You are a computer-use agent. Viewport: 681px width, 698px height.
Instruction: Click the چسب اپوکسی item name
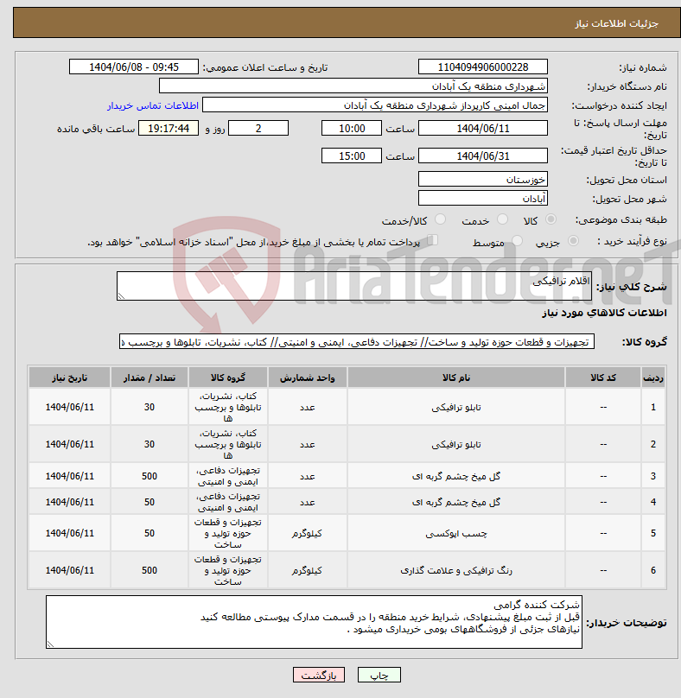pos(456,533)
